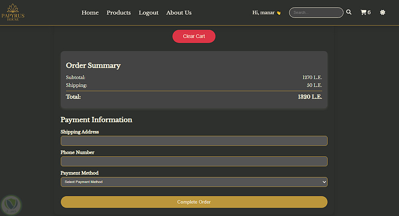
Task: Expand the Select Payment Method dropdown
Action: tap(194, 182)
